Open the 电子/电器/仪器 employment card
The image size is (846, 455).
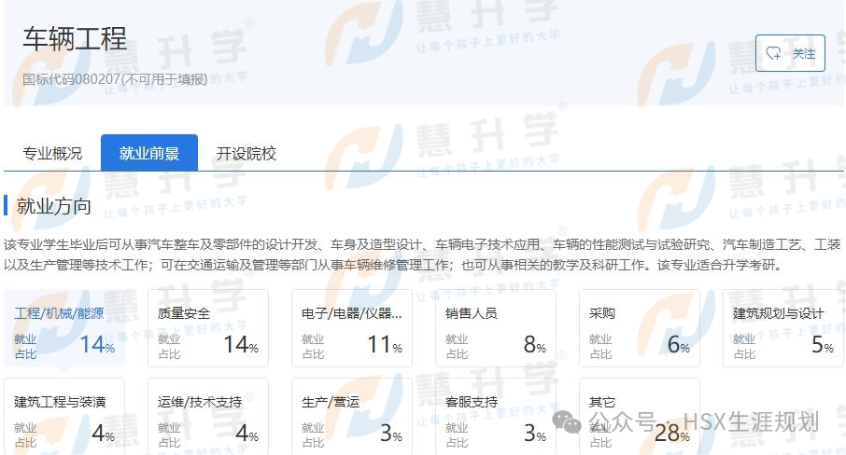click(352, 328)
